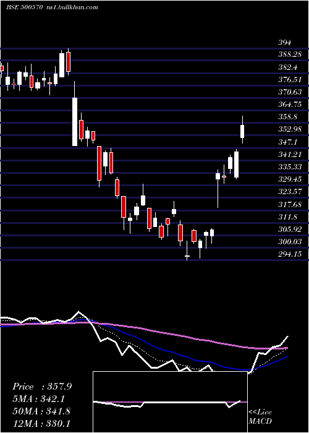Select the 317.68 price level label
Screen dimensions: 309x433
pos(290,204)
